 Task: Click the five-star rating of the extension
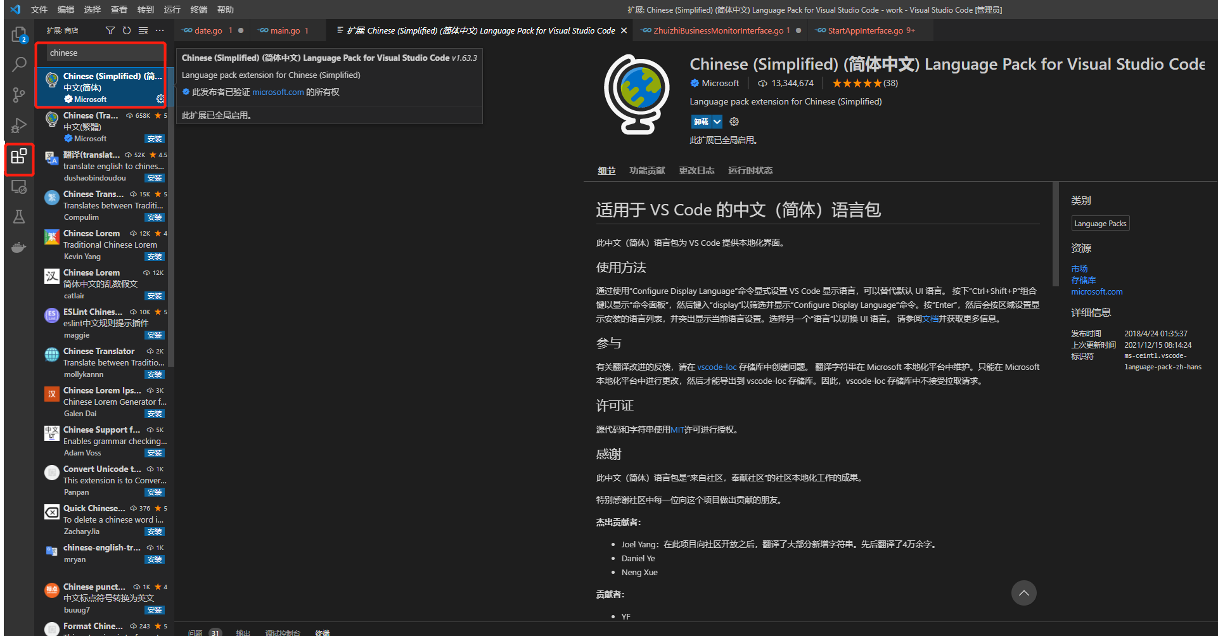856,83
